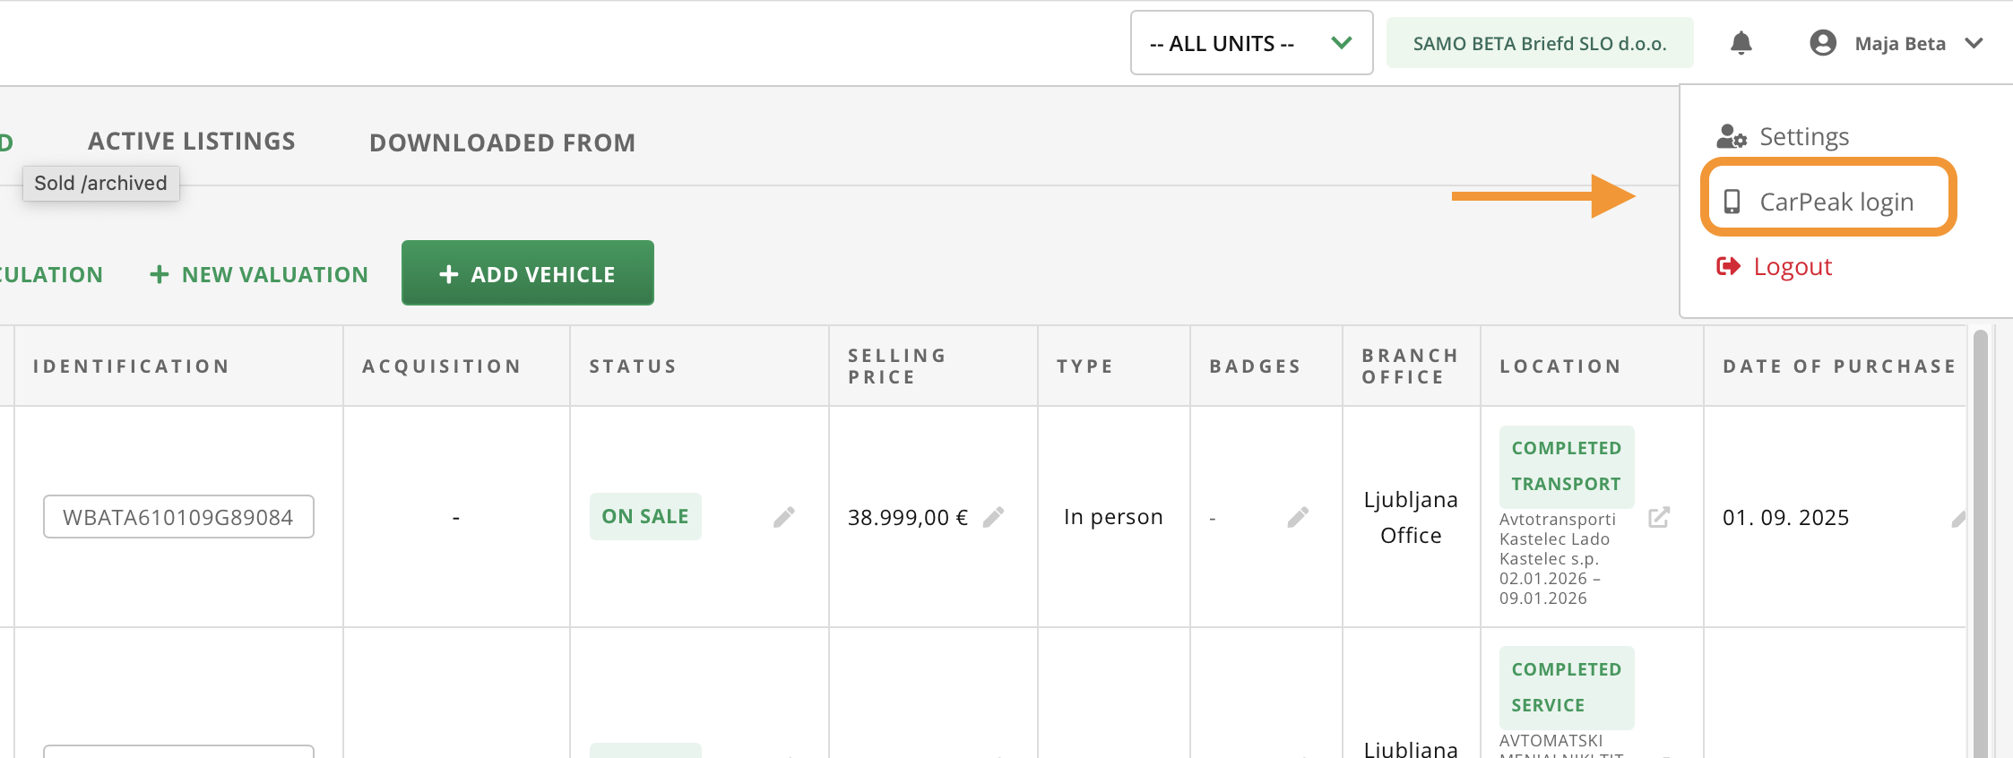Image resolution: width=2013 pixels, height=758 pixels.
Task: Switch to the DOWNLOADED FROM tab
Action: (502, 142)
